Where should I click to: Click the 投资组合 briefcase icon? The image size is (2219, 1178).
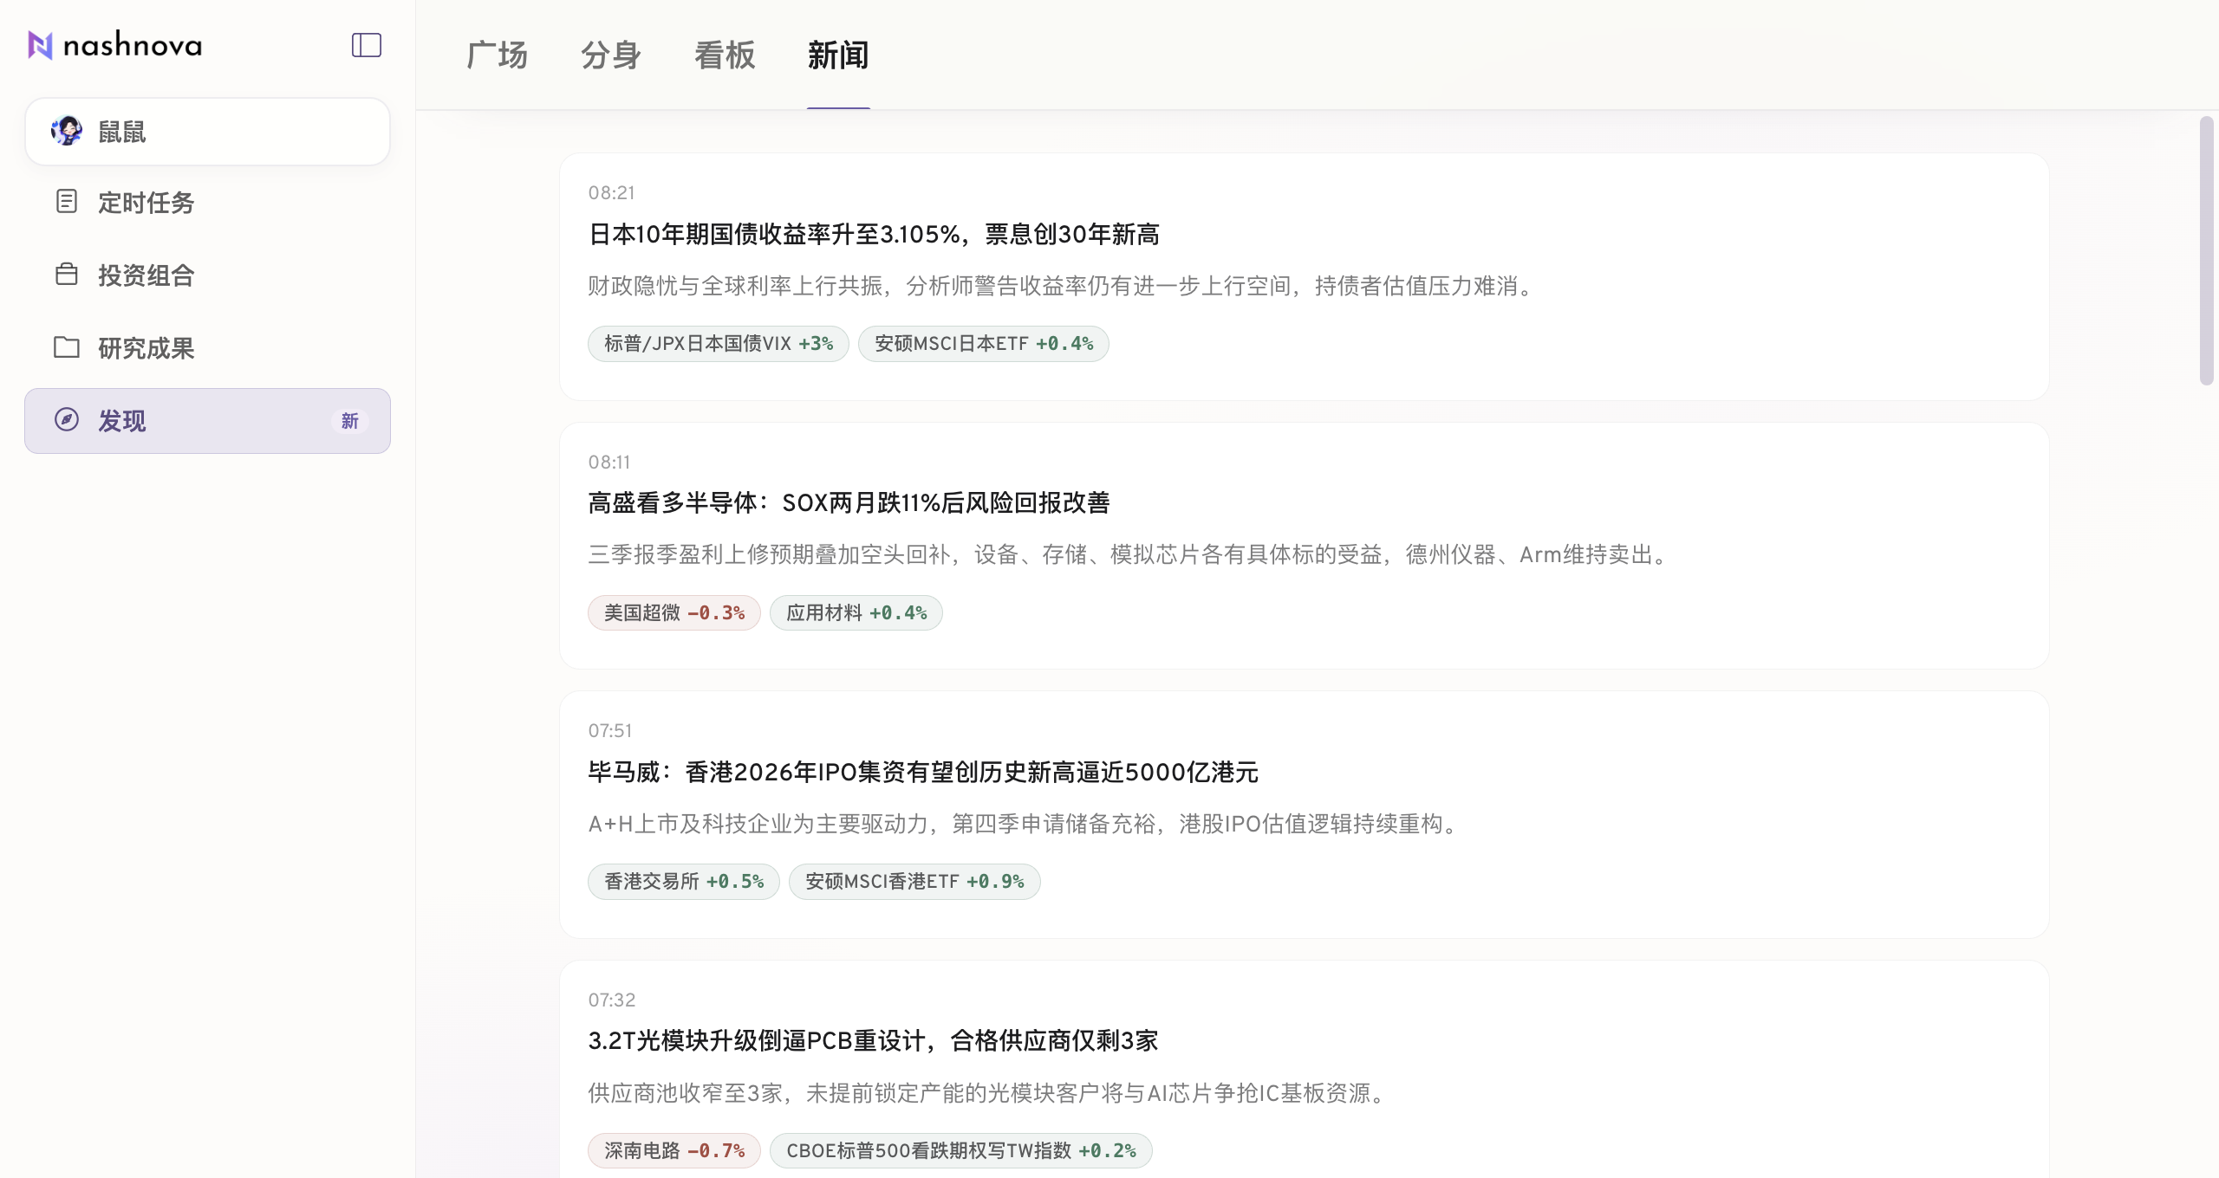[x=67, y=275]
